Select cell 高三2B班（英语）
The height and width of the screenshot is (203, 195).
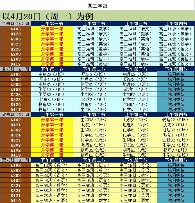click(x=136, y=170)
